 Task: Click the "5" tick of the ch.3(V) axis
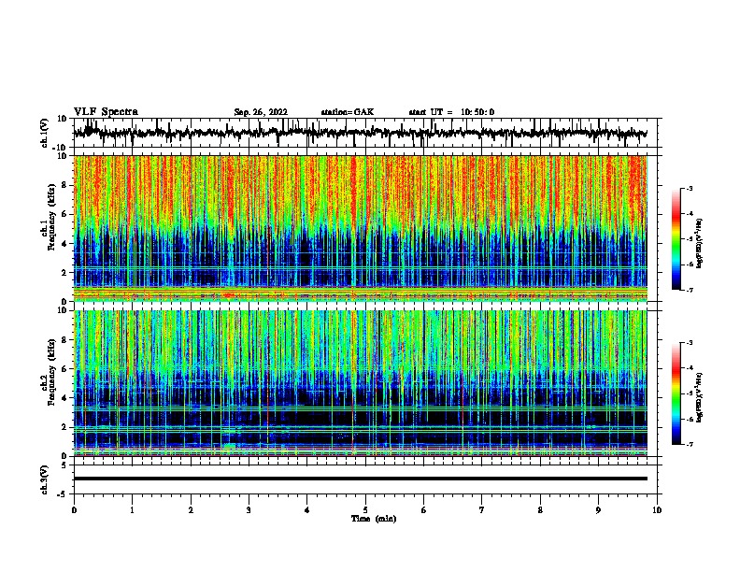(x=64, y=465)
